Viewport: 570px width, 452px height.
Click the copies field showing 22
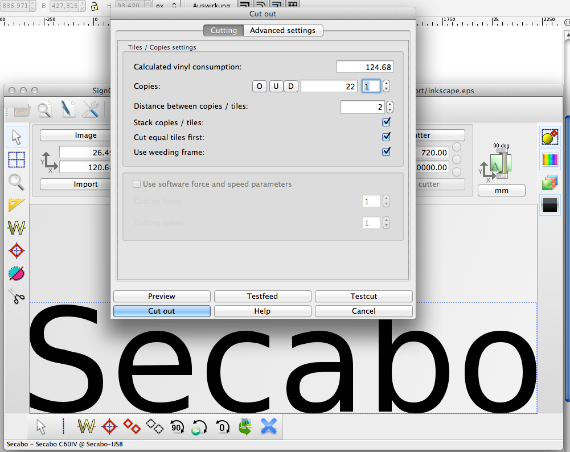[329, 86]
